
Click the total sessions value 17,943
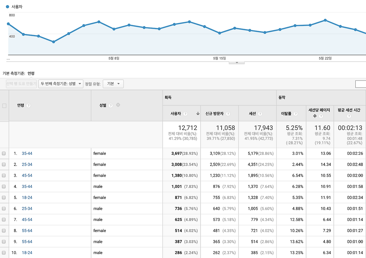click(x=263, y=128)
